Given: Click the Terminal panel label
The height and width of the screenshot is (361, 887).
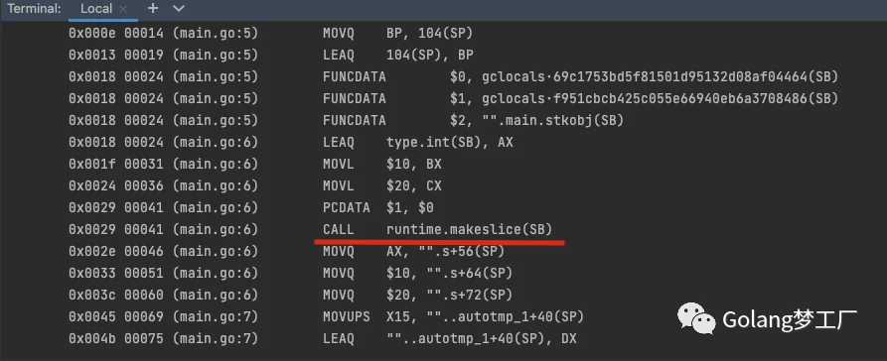Looking at the screenshot, I should click(34, 9).
